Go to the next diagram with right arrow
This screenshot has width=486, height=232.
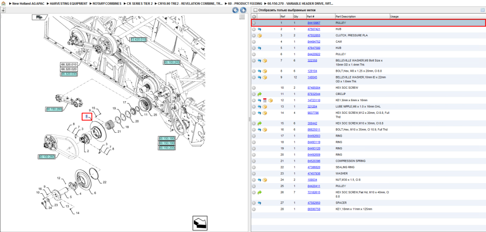click(243, 10)
